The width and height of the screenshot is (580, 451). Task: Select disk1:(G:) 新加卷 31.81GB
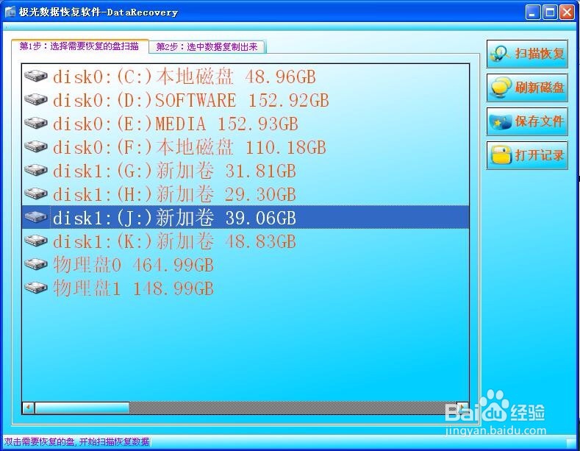pyautogui.click(x=246, y=171)
